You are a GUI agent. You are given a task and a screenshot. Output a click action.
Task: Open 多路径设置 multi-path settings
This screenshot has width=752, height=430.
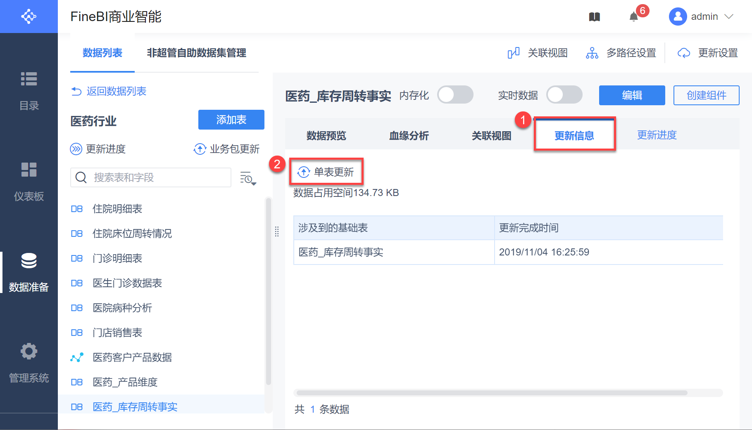pyautogui.click(x=621, y=53)
